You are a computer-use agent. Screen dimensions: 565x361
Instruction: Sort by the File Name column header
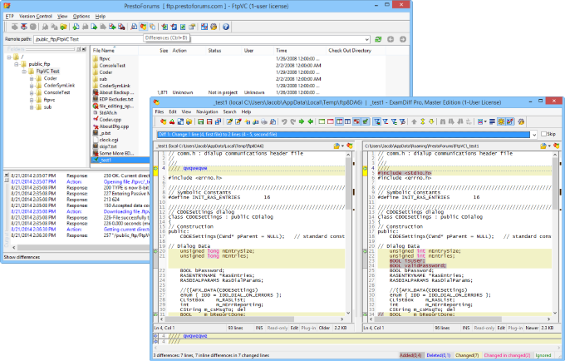[114, 51]
